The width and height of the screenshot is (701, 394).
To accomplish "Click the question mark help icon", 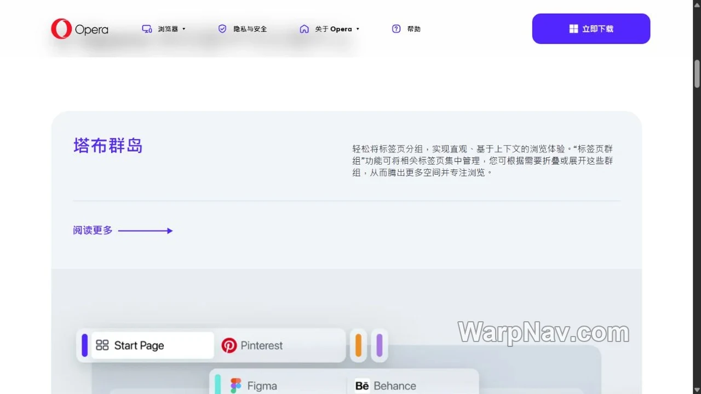I will pos(397,29).
